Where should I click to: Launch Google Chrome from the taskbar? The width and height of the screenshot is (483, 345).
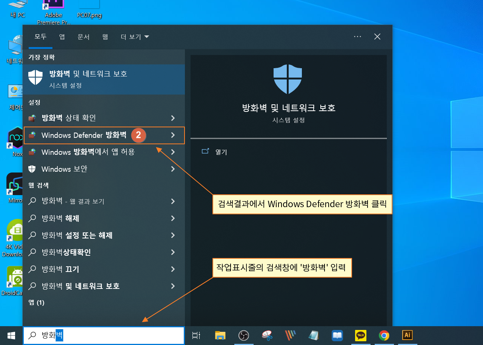point(384,335)
